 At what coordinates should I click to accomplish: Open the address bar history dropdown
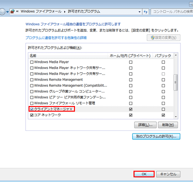point(140,12)
